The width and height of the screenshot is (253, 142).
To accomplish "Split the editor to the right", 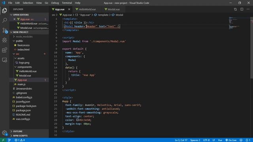I will pyautogui.click(x=242, y=9).
